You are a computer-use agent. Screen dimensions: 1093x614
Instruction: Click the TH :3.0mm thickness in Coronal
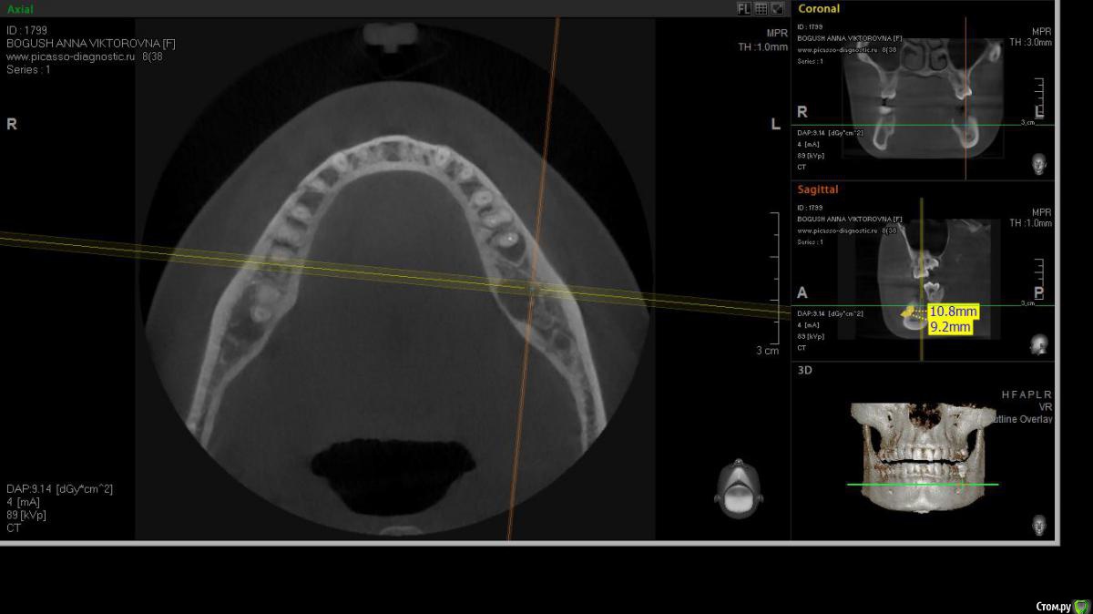click(x=1030, y=43)
